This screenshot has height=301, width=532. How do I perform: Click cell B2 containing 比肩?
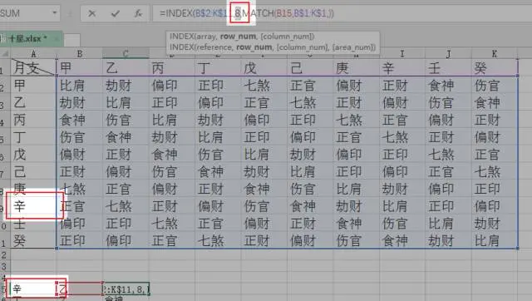click(x=80, y=85)
